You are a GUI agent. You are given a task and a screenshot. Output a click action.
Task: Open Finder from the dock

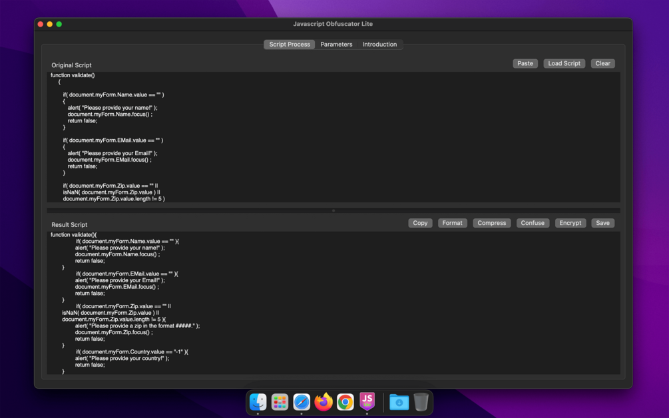pyautogui.click(x=258, y=402)
